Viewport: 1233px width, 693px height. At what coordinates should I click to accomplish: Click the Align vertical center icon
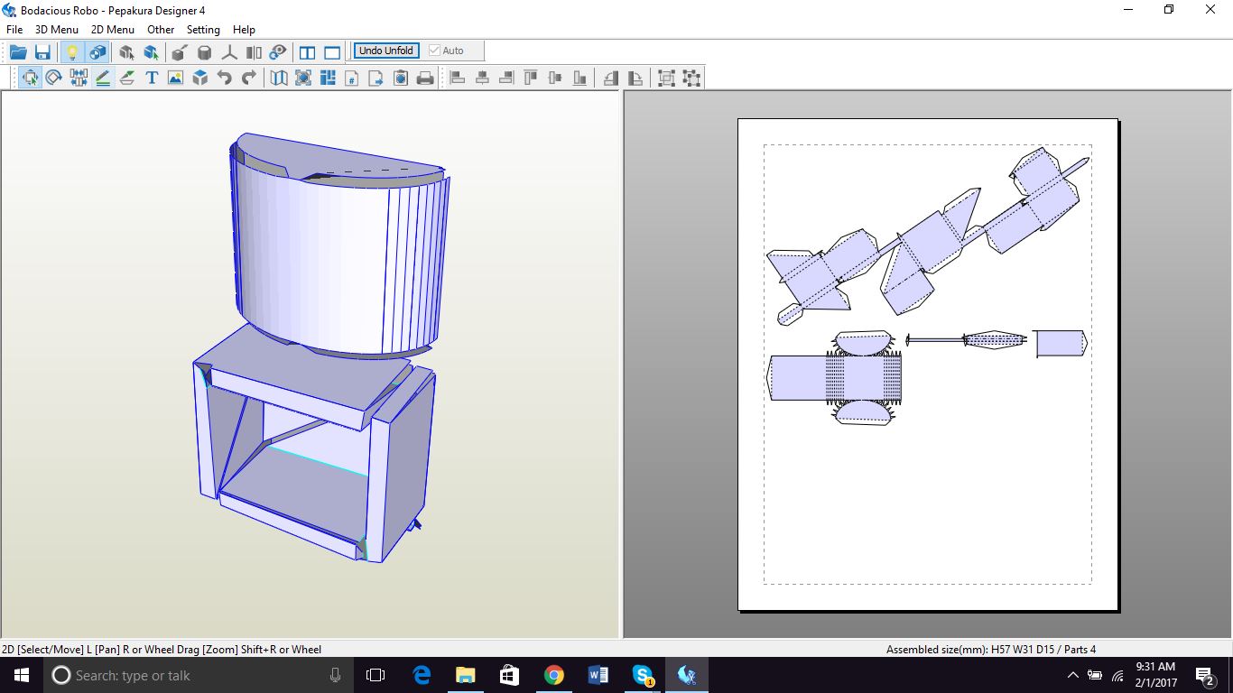click(x=555, y=78)
